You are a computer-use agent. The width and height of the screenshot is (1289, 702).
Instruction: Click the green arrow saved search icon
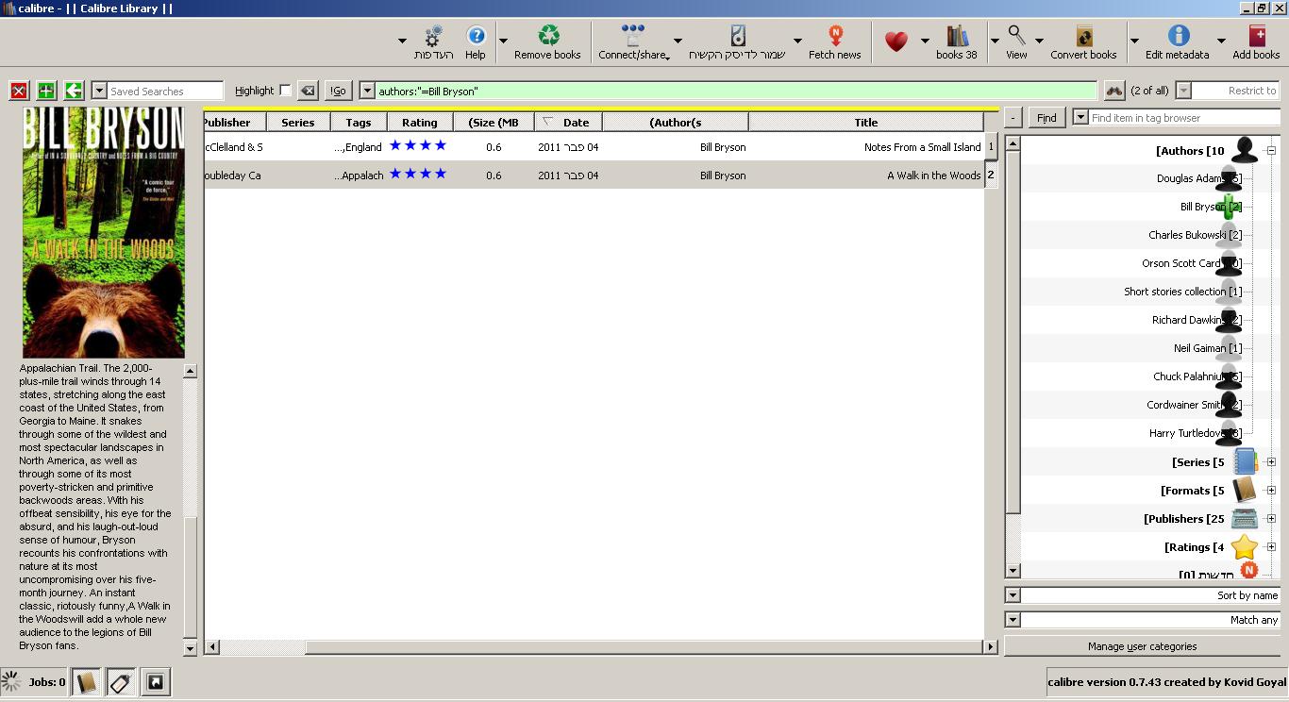74,91
